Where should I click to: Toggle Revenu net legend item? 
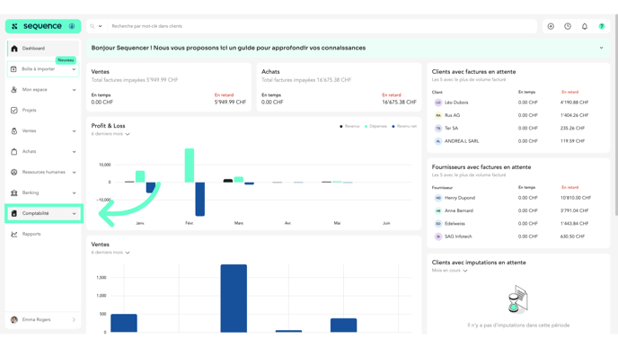coord(404,126)
